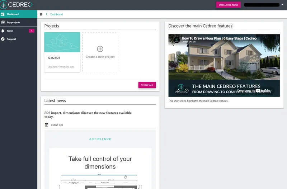Click the Cedreo channel avatar on video
Image resolution: width=287 pixels, height=189 pixels.
pyautogui.click(x=177, y=40)
